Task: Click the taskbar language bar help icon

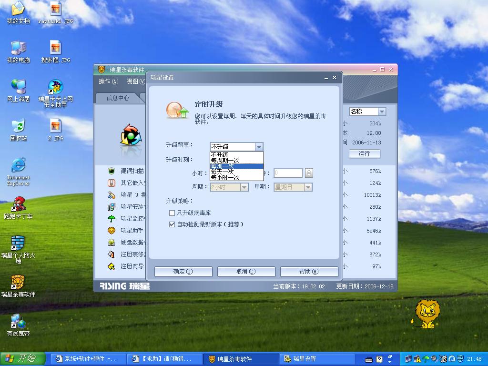Action: [x=379, y=359]
